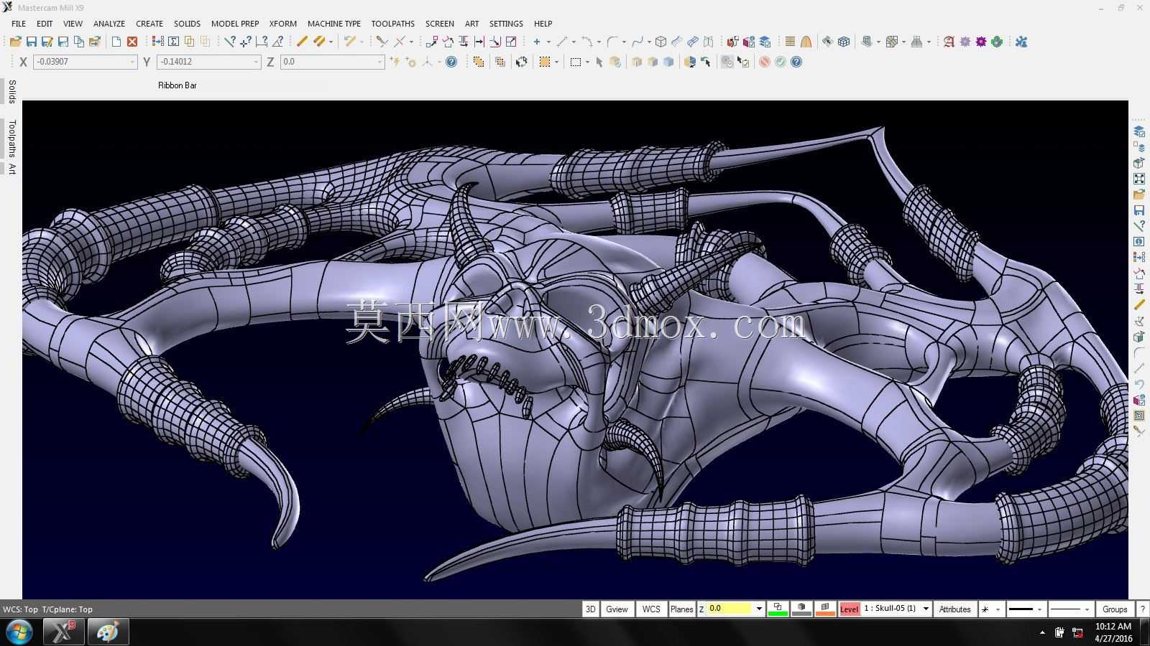
Task: Open file using the folder icon
Action: (x=15, y=42)
